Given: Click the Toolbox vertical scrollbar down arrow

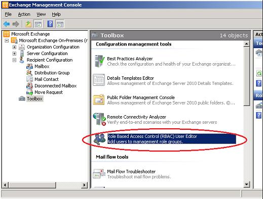Looking at the screenshot, I should click(246, 184).
